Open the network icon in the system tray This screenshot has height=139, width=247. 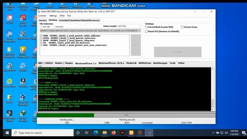222,133
